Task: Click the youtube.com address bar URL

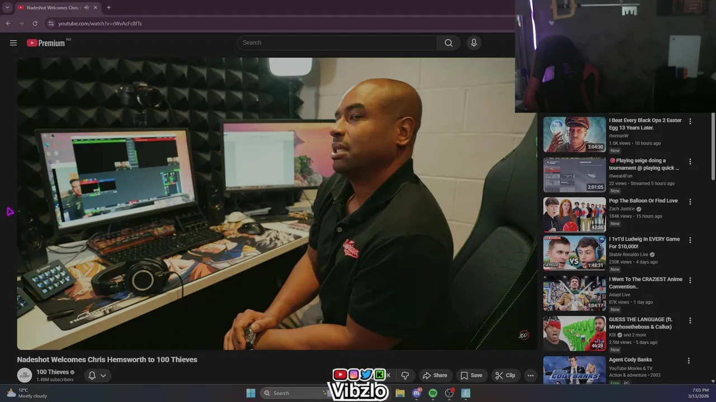Action: pyautogui.click(x=100, y=23)
